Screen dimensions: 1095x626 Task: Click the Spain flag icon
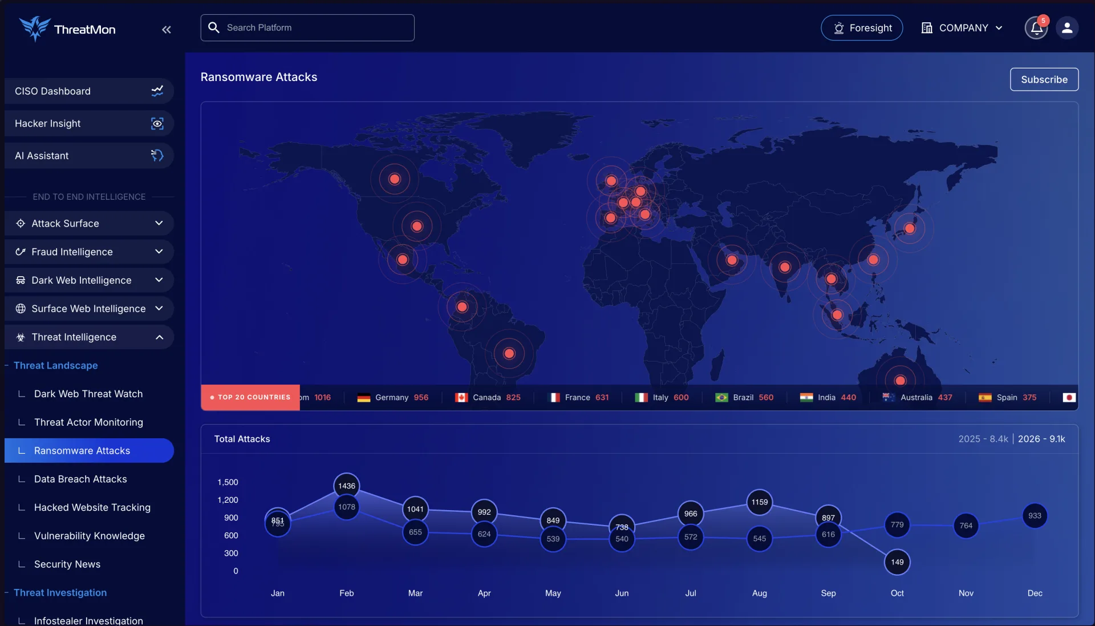pos(985,398)
